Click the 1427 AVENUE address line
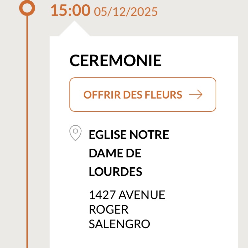 click(127, 195)
